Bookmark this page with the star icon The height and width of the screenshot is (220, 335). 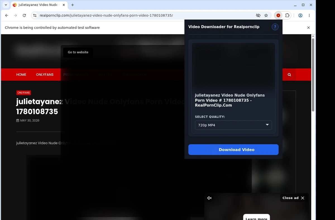point(266,16)
